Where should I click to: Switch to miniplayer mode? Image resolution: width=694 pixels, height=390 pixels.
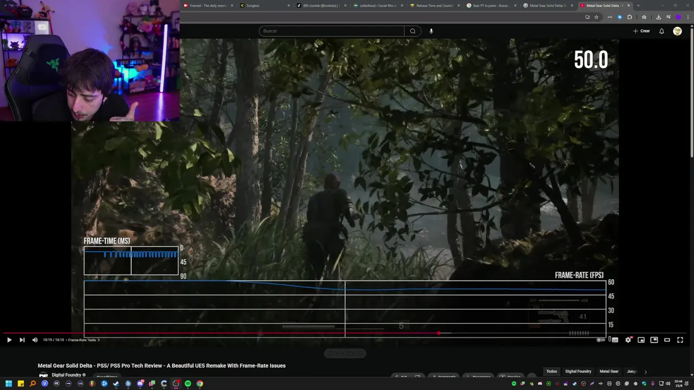click(x=641, y=340)
